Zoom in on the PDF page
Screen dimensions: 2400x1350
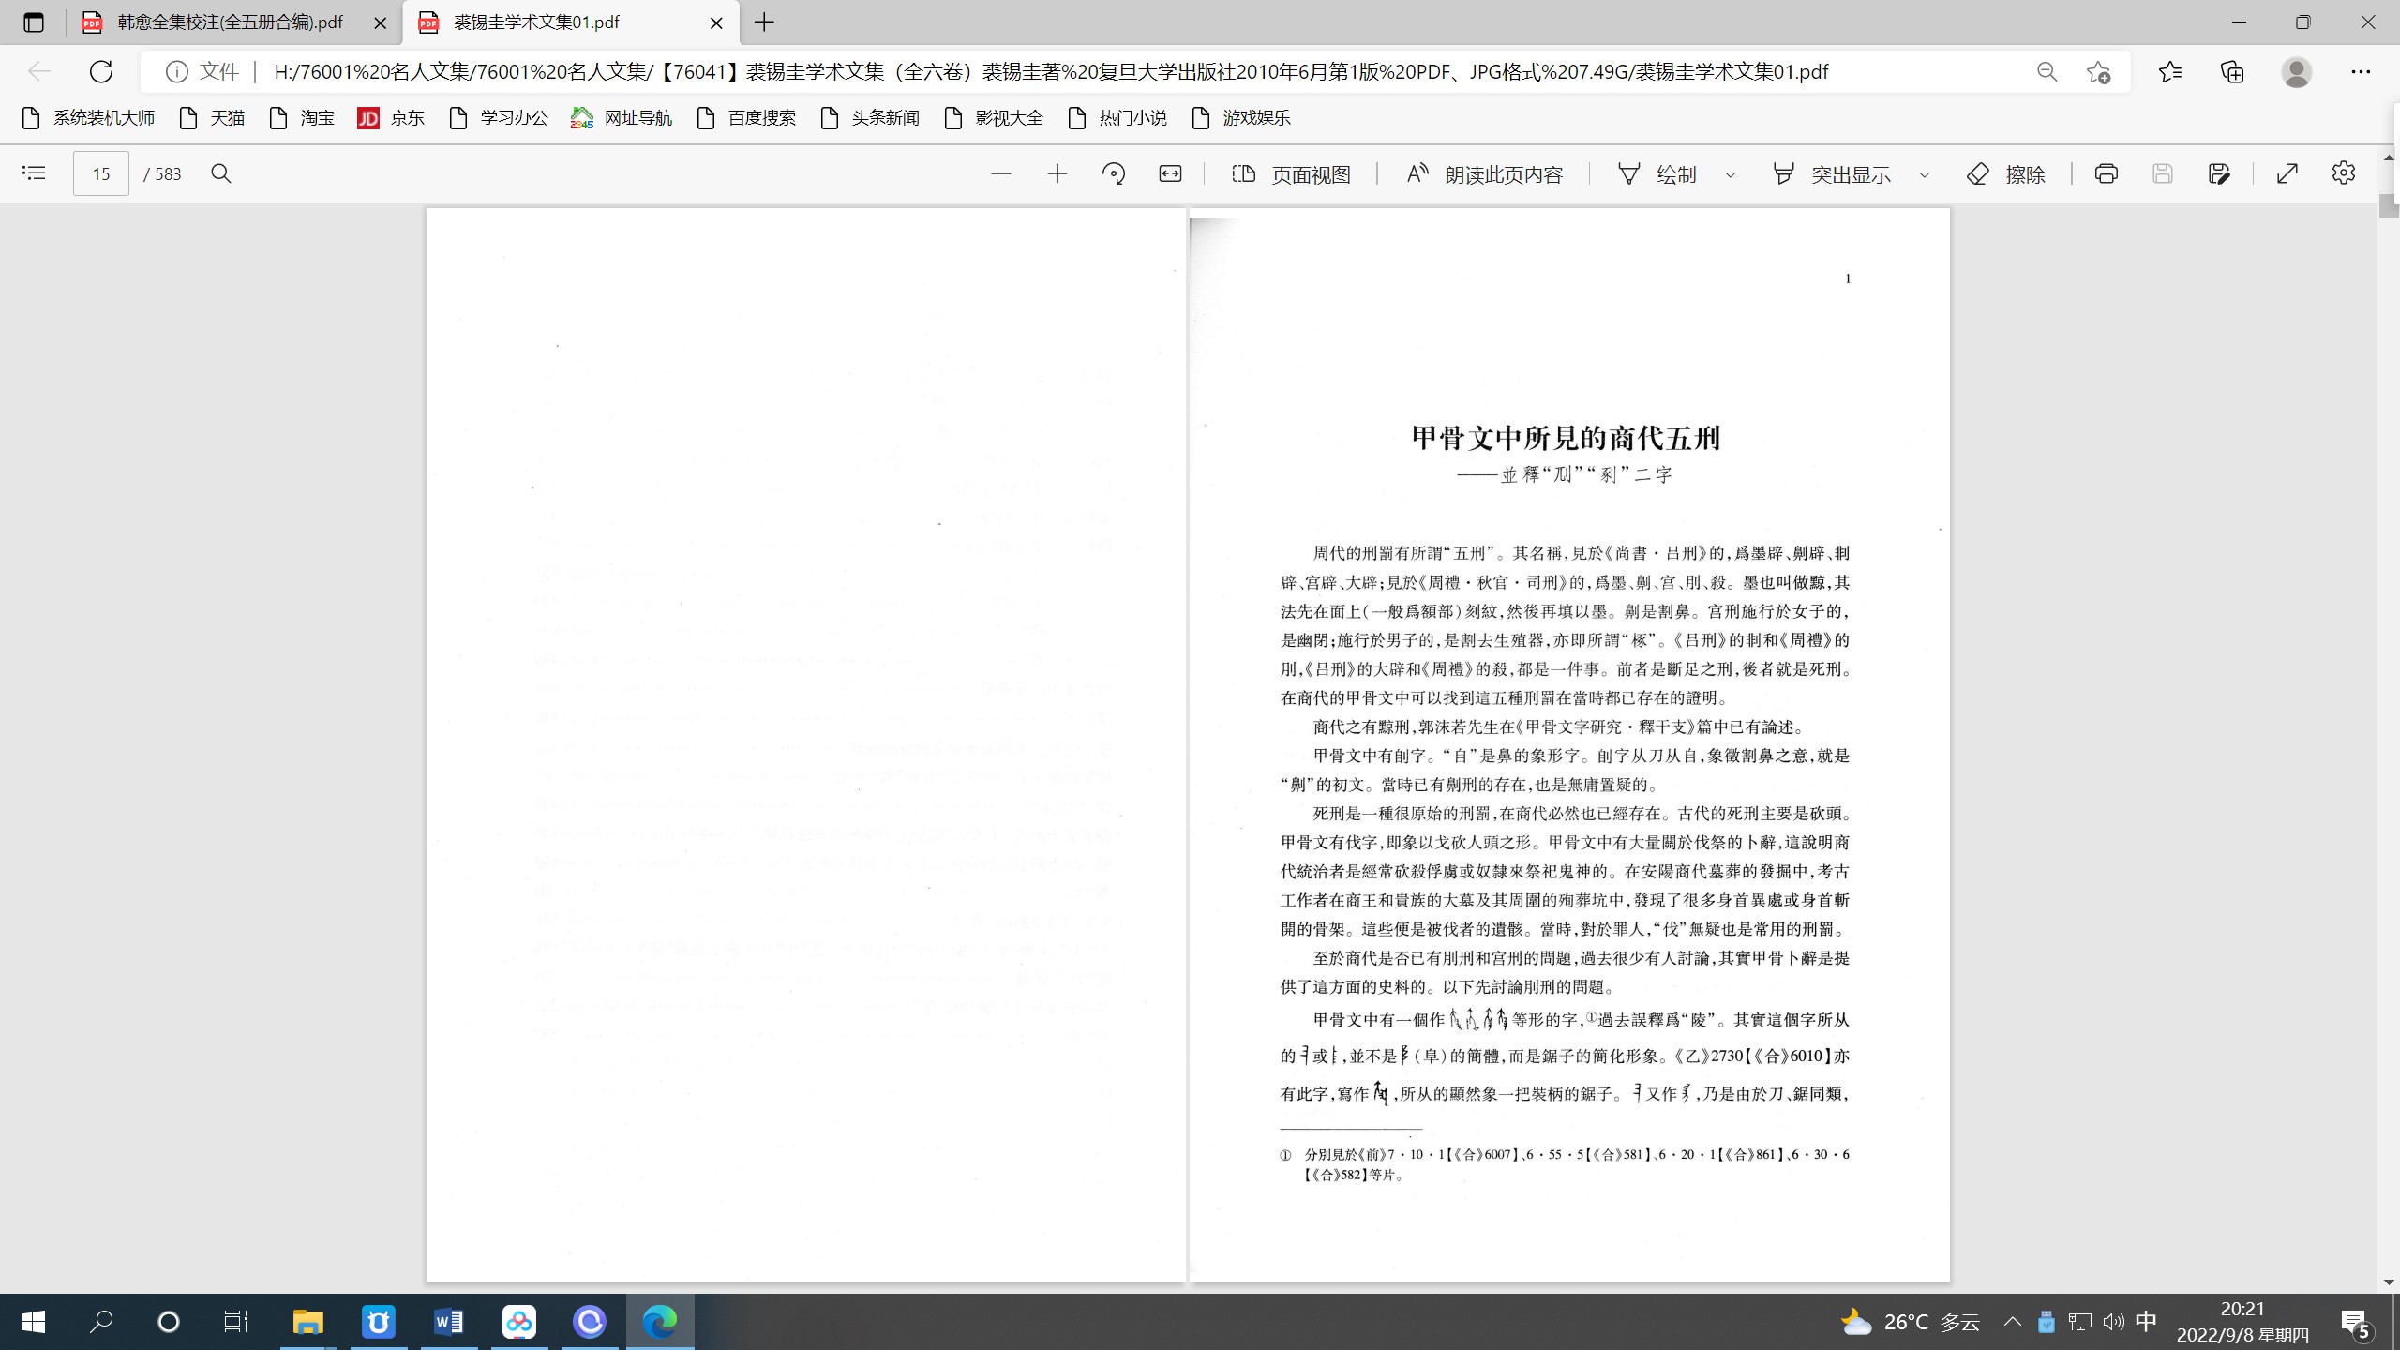click(1057, 173)
